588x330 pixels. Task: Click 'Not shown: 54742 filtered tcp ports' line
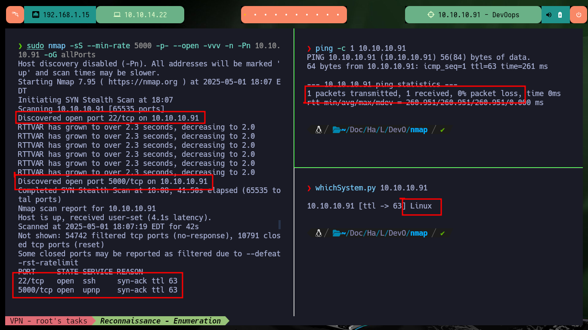coord(149,240)
